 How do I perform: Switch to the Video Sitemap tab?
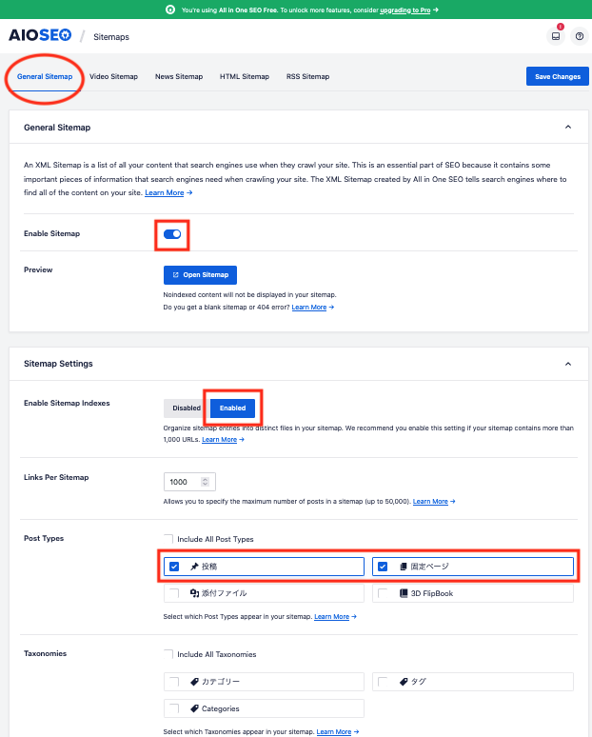113,76
